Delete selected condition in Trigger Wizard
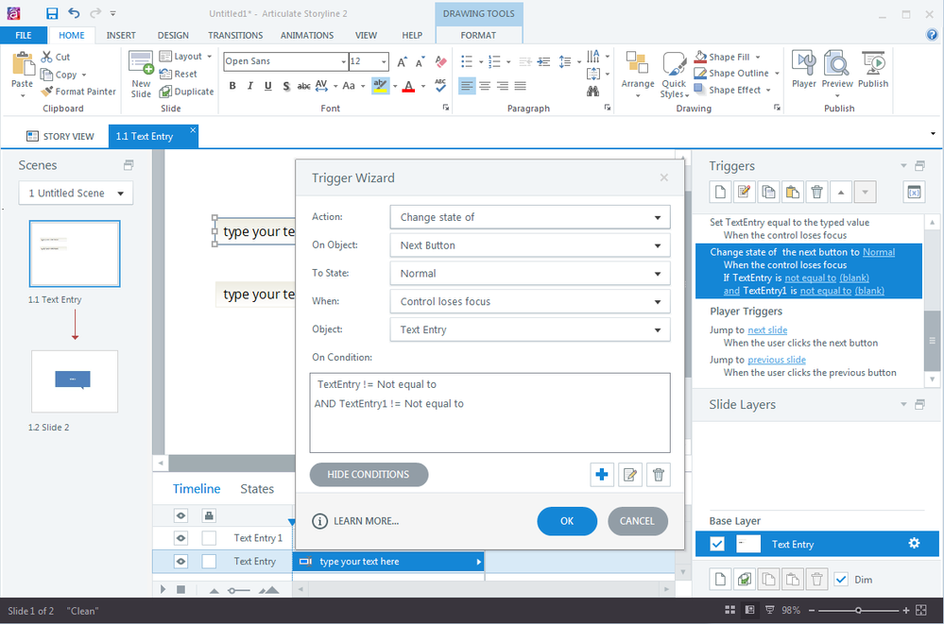The image size is (944, 624). pos(659,475)
